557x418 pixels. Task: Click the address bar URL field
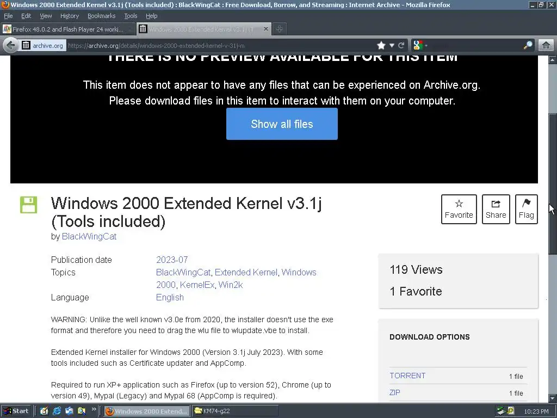coord(220,46)
